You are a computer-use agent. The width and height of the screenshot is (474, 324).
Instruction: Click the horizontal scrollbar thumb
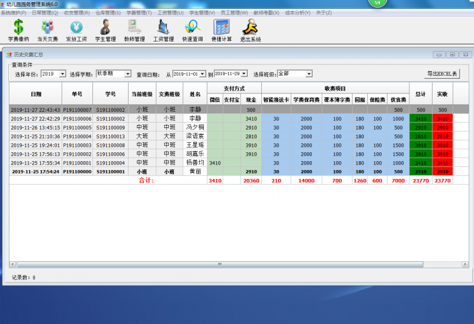pyautogui.click(x=220, y=264)
